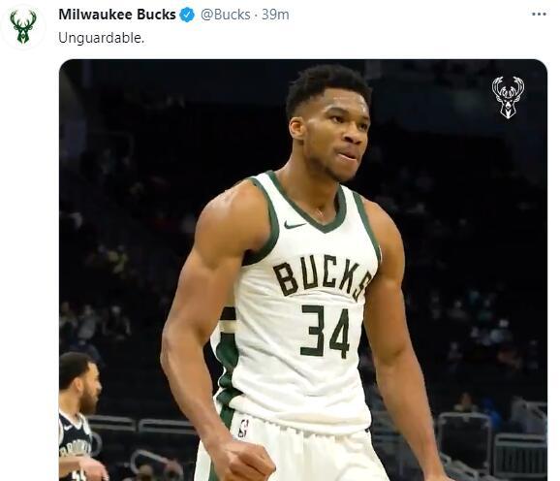Click the NBA logo on the shorts
560x481 pixels.
pyautogui.click(x=243, y=429)
